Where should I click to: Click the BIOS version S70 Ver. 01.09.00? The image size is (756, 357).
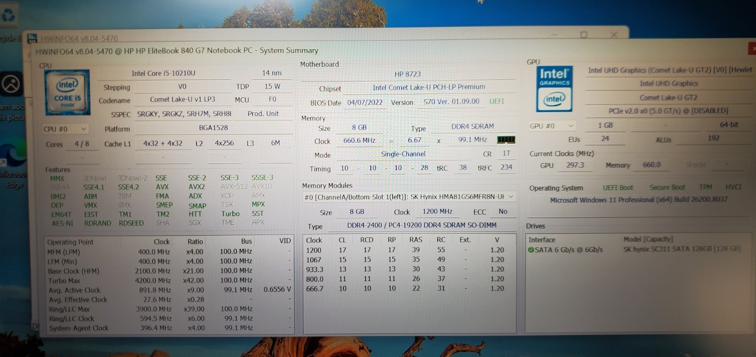[451, 101]
